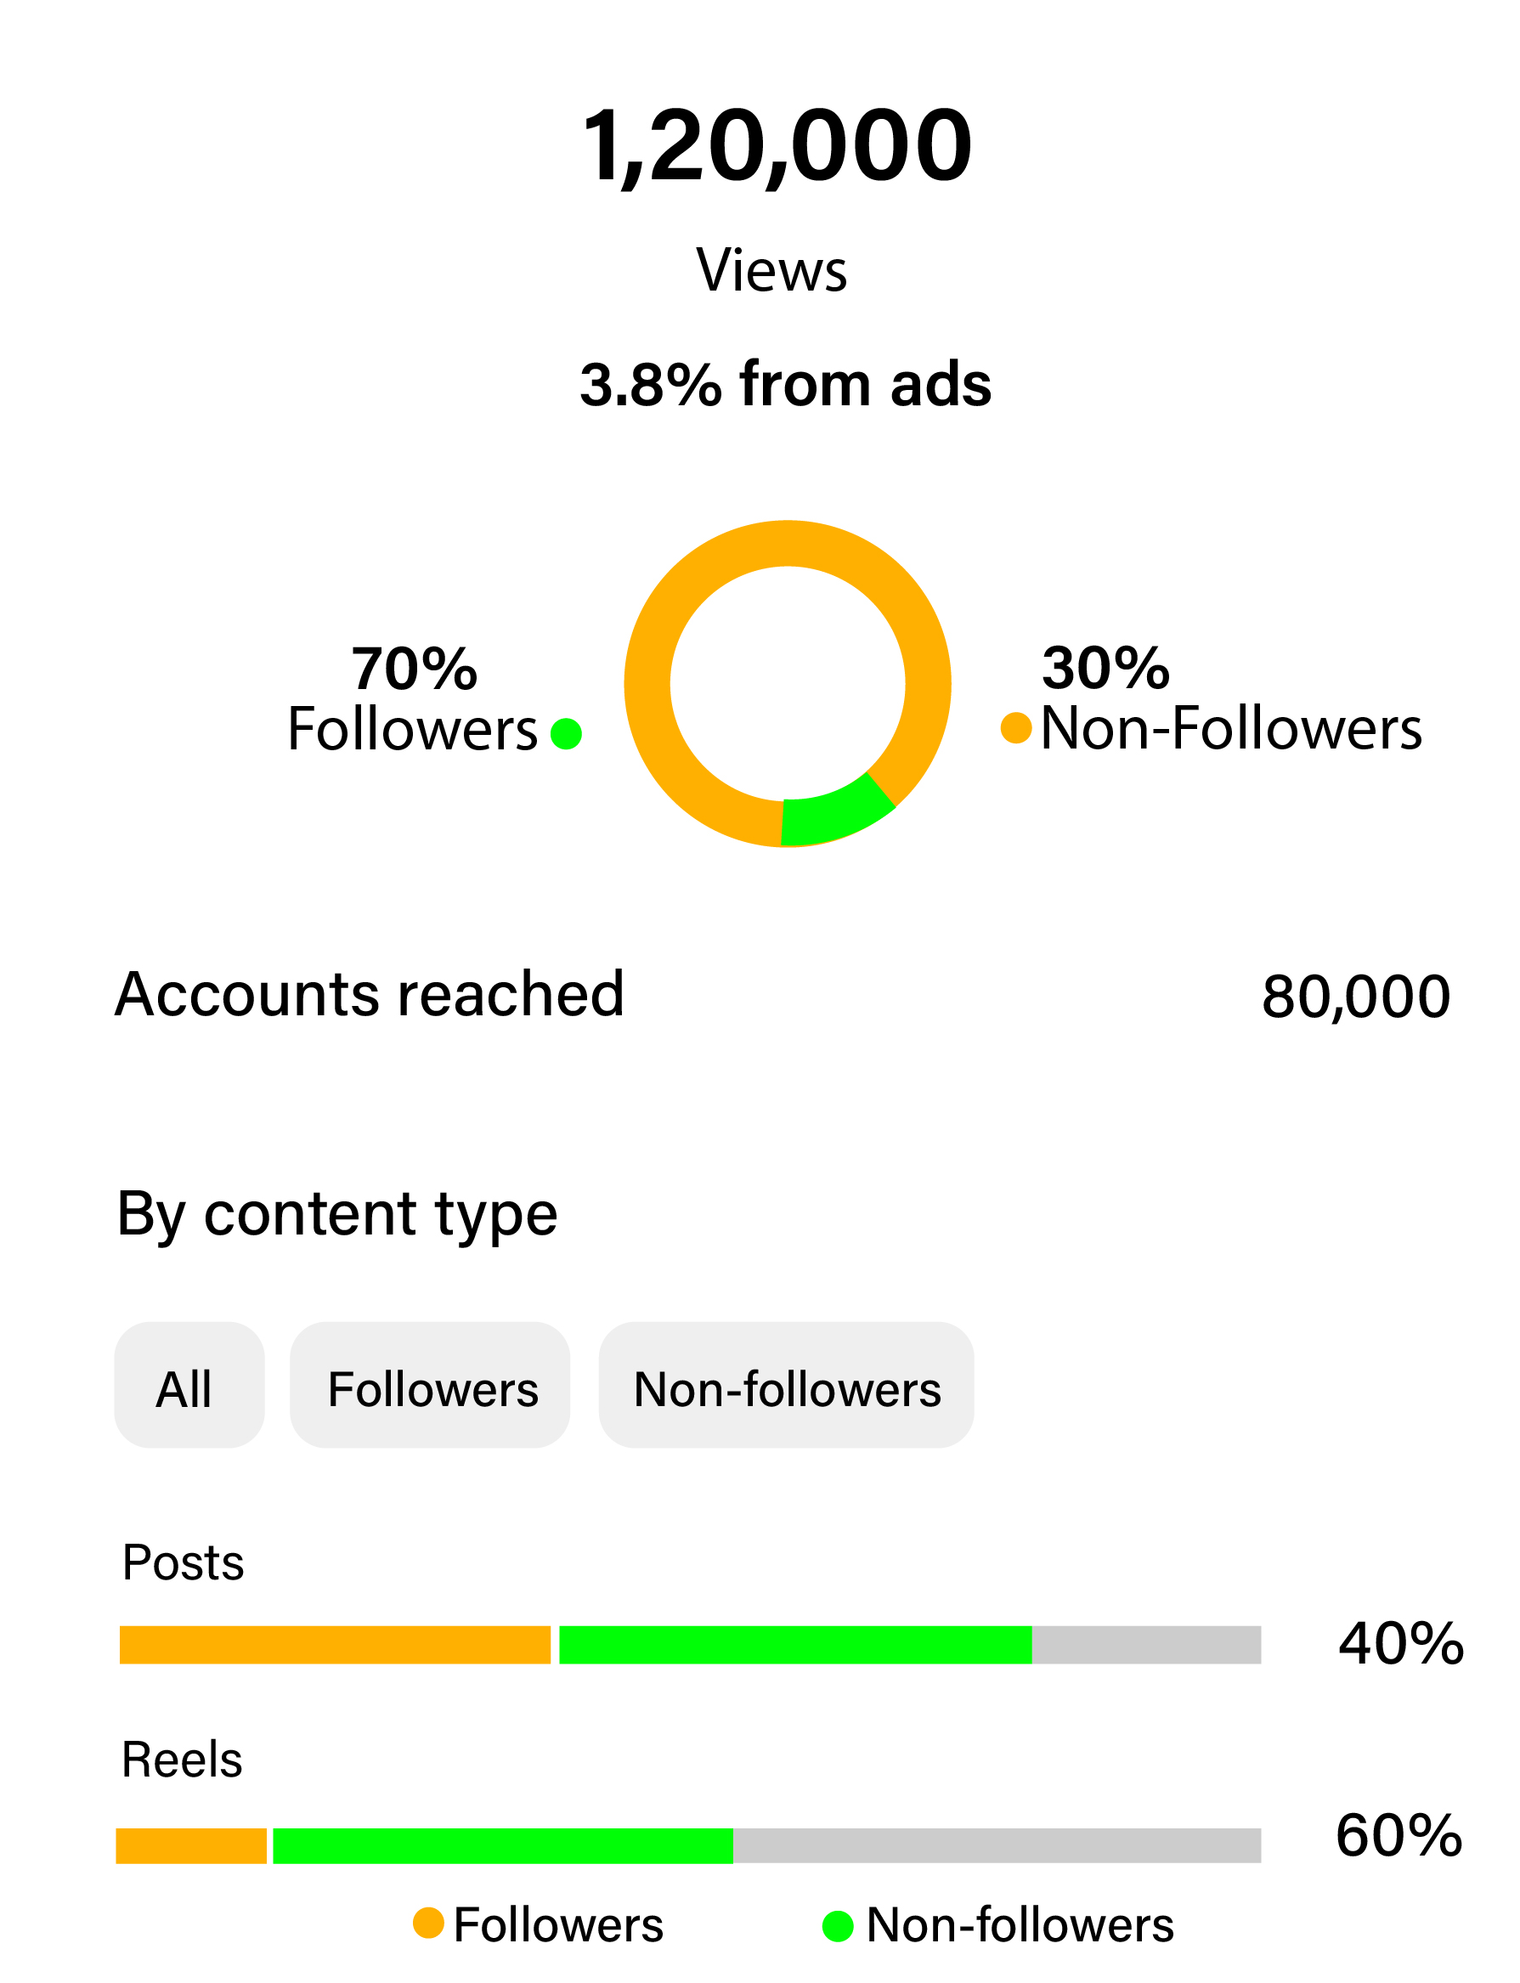
Task: Tap the 1,20,000 views total
Action: click(777, 144)
